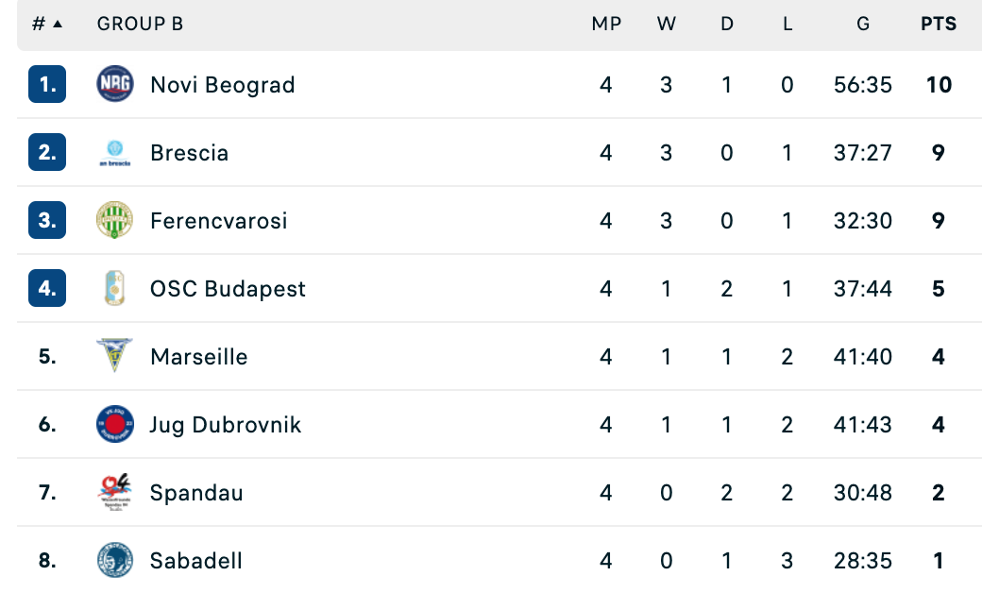The image size is (982, 593).
Task: Select the Spandau 04 team logo
Action: (114, 492)
